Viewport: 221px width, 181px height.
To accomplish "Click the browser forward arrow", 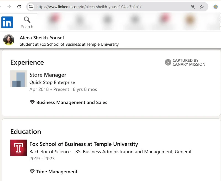I will coord(9,7).
